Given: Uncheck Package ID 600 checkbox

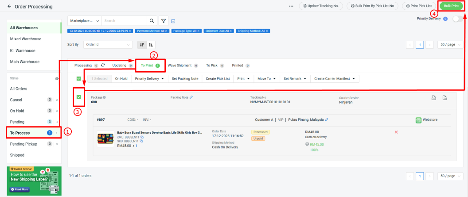Looking at the screenshot, I should click(x=78, y=97).
